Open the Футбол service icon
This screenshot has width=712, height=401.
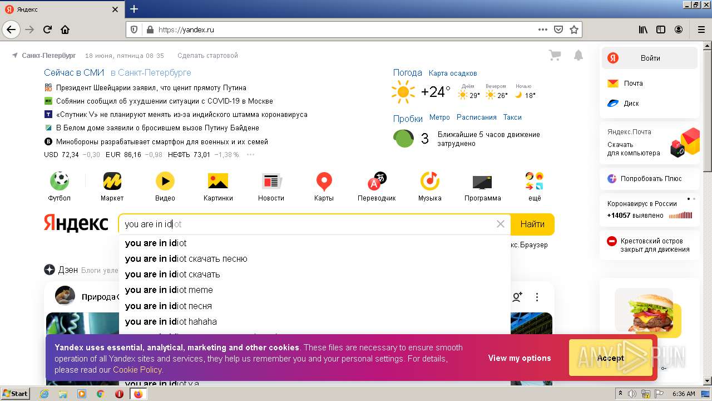click(60, 181)
